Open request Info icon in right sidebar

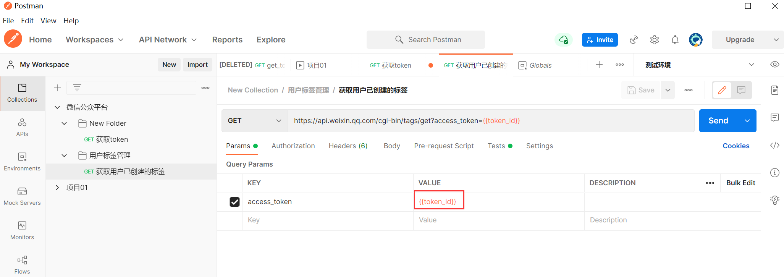775,173
